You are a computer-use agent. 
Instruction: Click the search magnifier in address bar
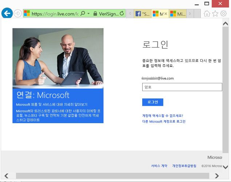click(x=83, y=13)
